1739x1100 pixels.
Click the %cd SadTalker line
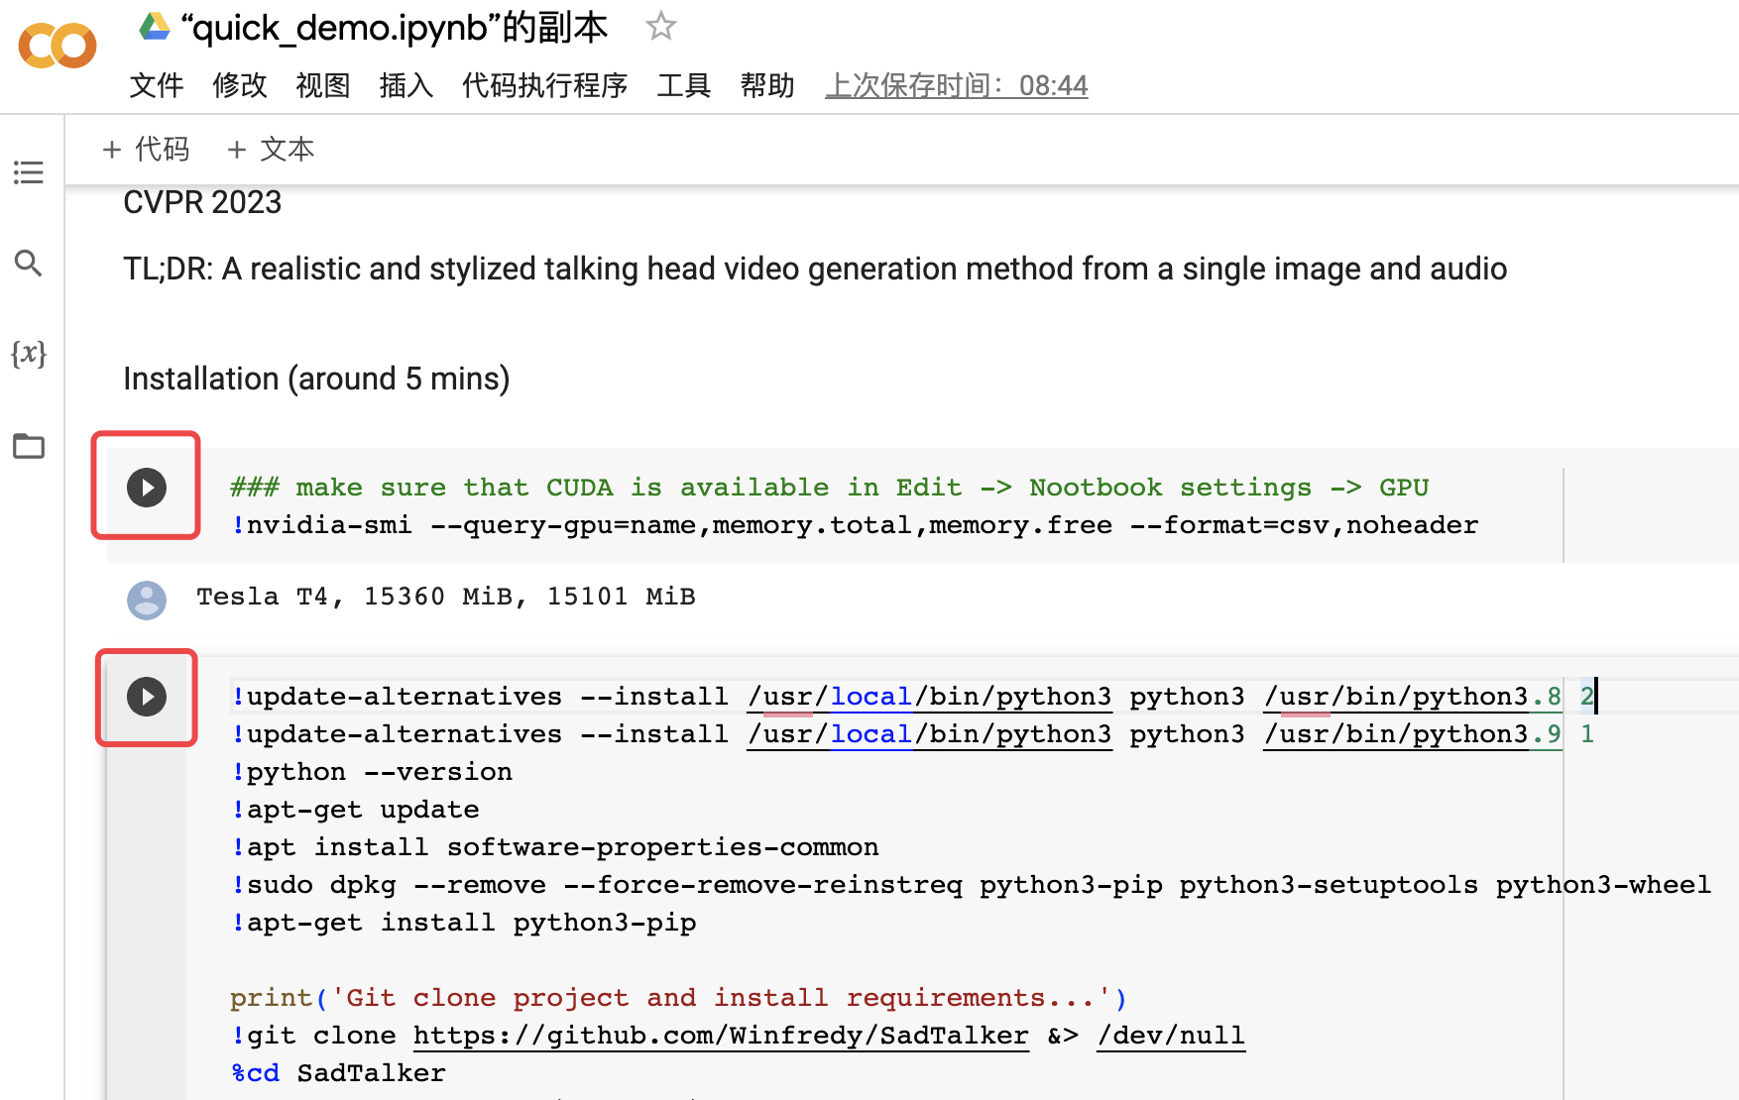click(338, 1073)
